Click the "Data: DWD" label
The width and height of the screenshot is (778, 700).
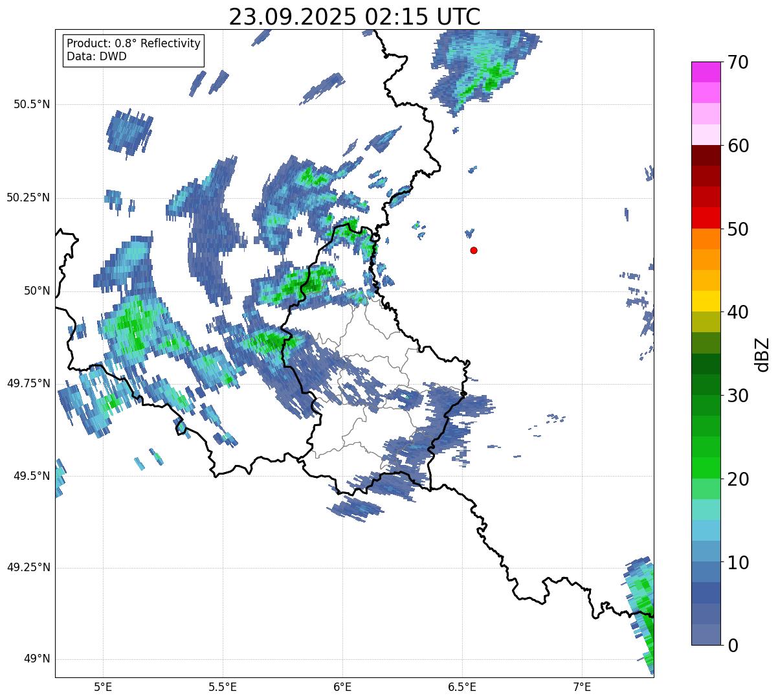[x=96, y=56]
